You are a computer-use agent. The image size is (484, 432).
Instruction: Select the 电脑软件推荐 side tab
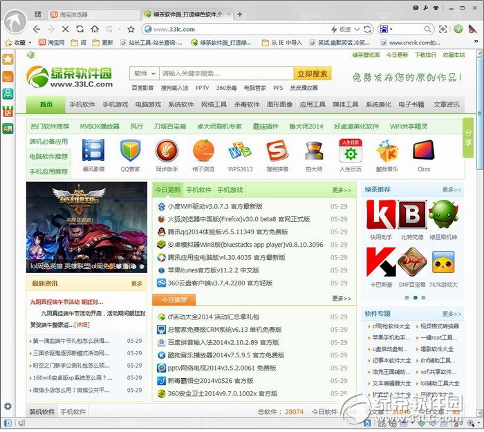(48, 156)
